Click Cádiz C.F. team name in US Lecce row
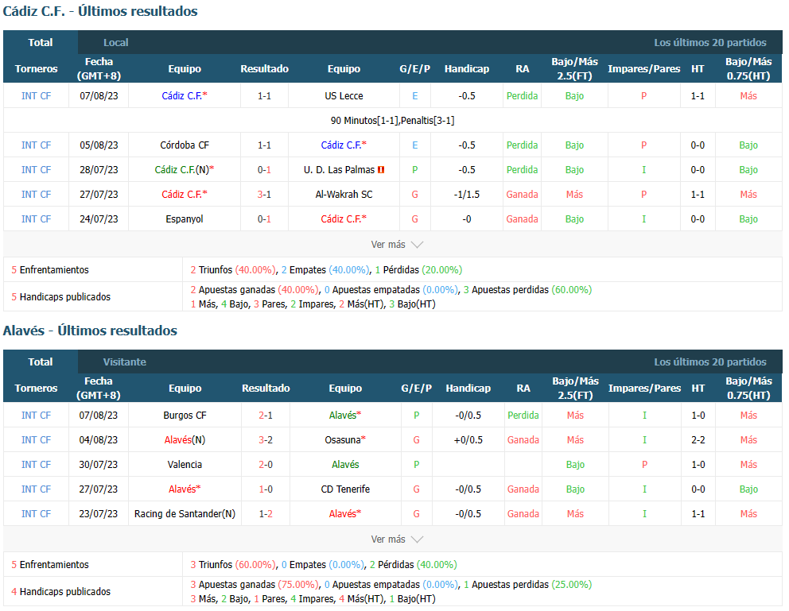The width and height of the screenshot is (789, 611). coord(185,96)
